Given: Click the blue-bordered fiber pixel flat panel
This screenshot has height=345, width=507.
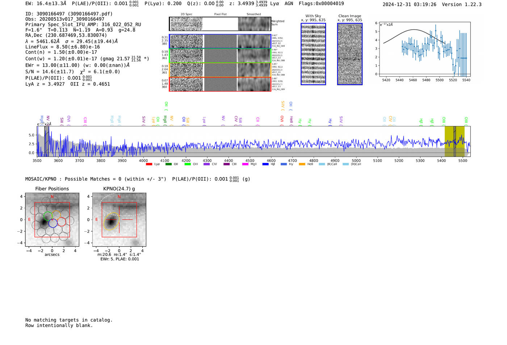Looking at the screenshot, I should 220,41.
